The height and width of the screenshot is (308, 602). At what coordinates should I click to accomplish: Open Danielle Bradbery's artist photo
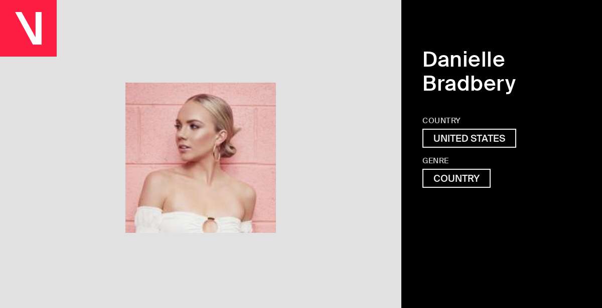[x=201, y=158]
